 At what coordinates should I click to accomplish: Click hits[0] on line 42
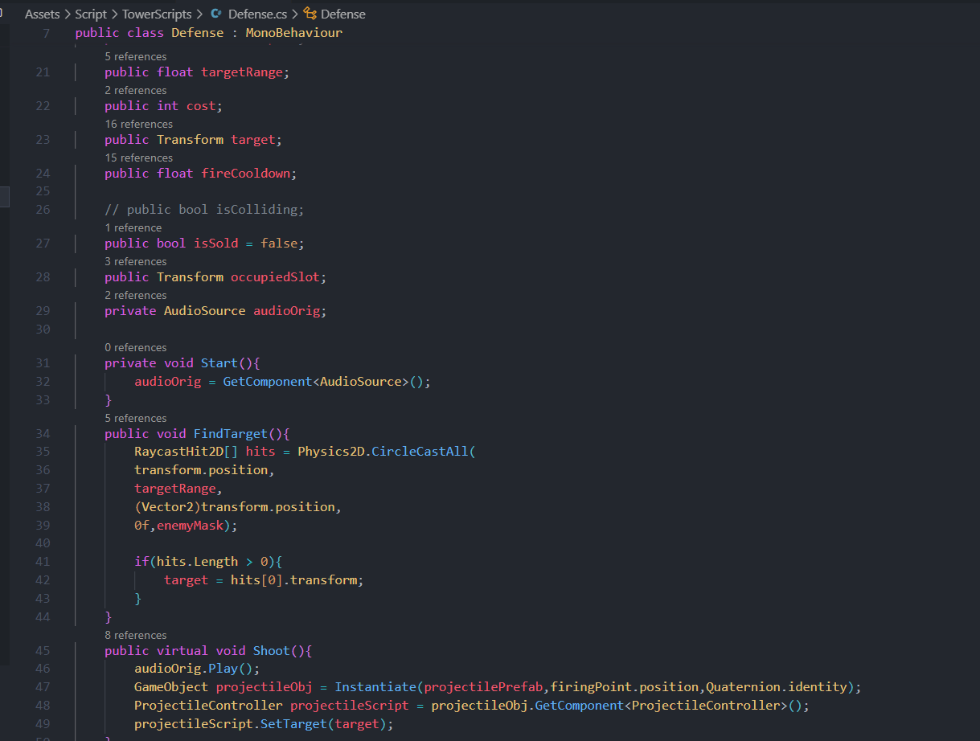click(x=256, y=580)
